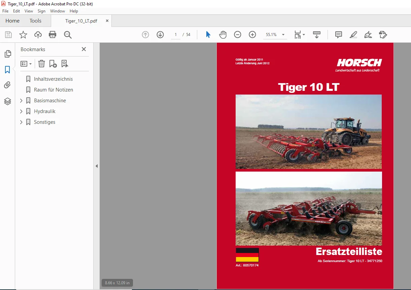Image resolution: width=411 pixels, height=290 pixels.
Task: Add a new bookmark icon
Action: tap(53, 64)
